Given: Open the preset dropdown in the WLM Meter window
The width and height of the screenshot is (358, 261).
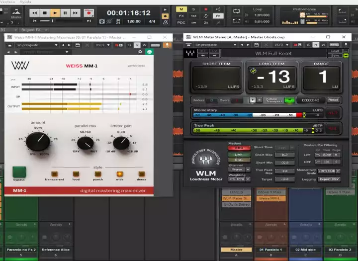Looking at the screenshot, I should click(235, 45).
